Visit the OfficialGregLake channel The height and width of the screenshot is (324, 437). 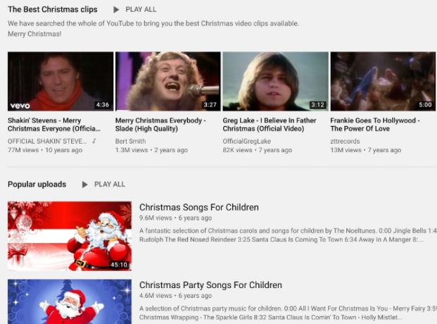coord(247,141)
